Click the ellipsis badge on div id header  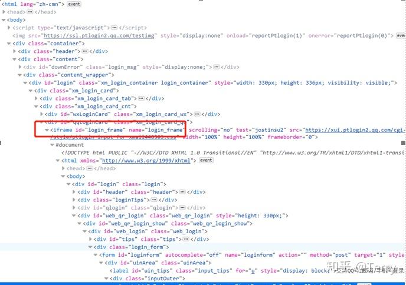point(182,192)
